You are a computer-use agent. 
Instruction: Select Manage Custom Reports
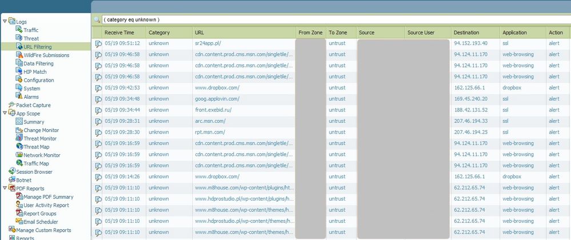pyautogui.click(x=43, y=230)
